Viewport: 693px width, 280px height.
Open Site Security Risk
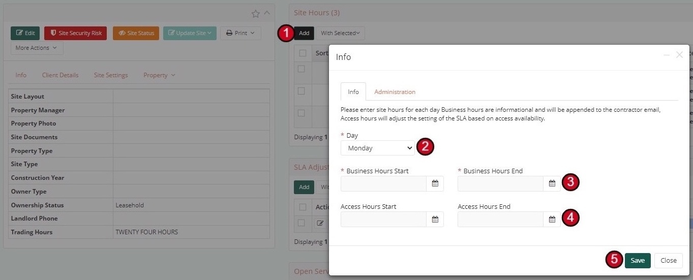tap(75, 33)
